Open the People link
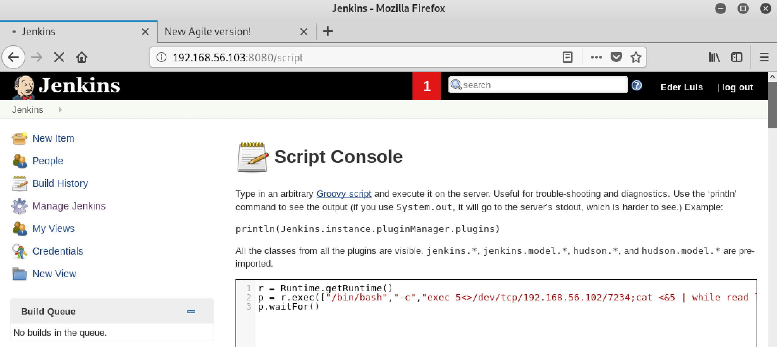 tap(48, 161)
